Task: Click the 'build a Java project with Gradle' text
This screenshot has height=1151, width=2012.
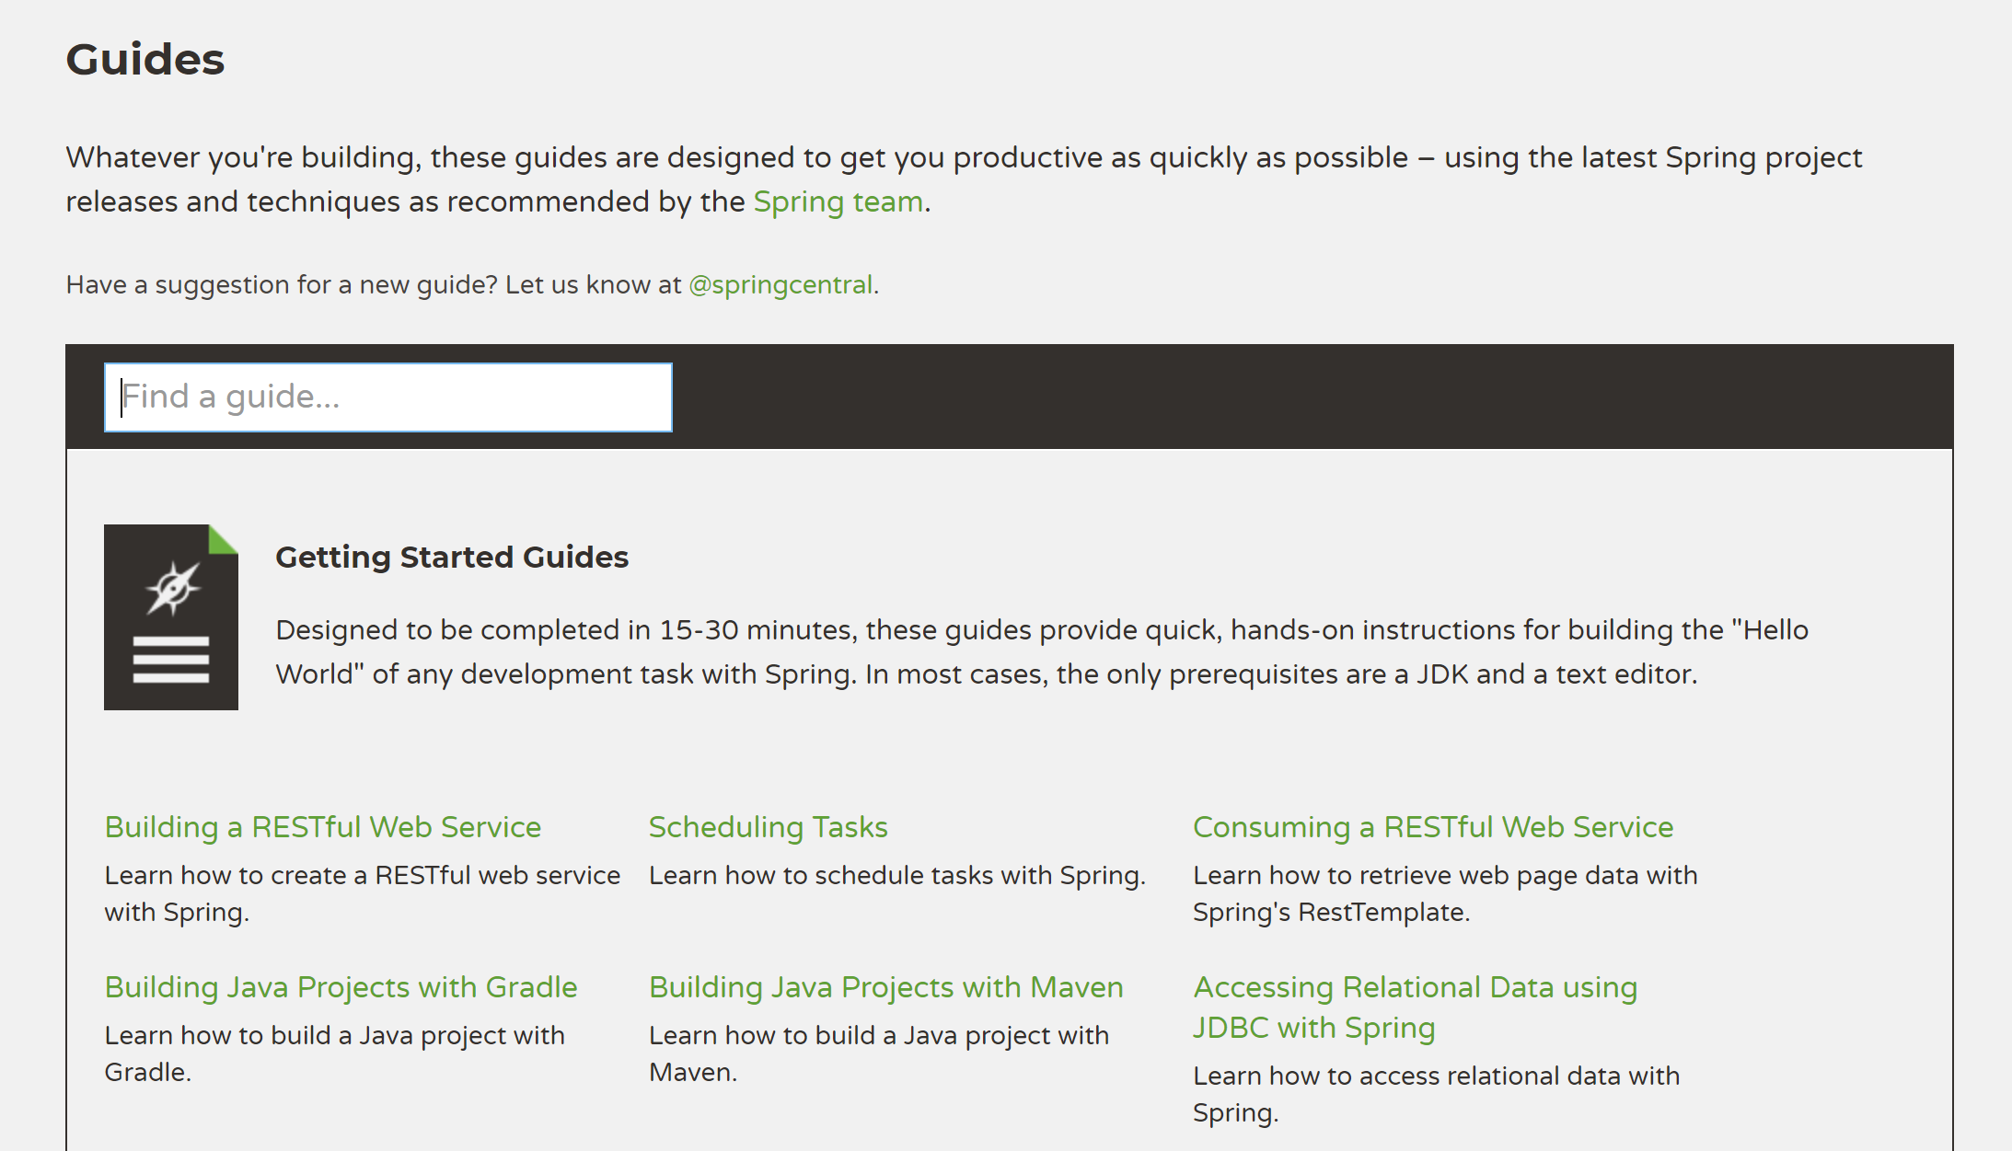Action: (334, 1053)
